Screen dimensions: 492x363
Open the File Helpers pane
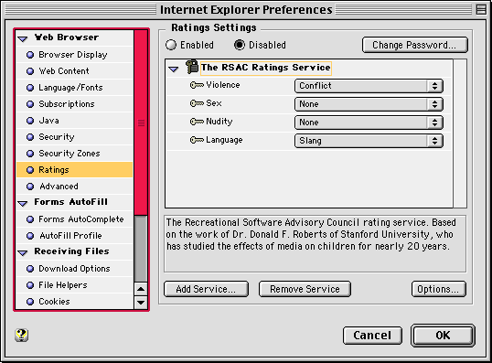click(x=75, y=285)
